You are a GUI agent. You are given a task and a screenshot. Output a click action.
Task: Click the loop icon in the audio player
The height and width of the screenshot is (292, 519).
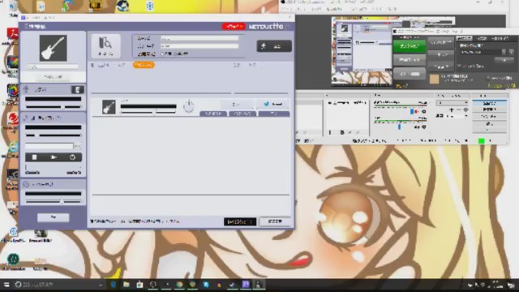tap(72, 157)
